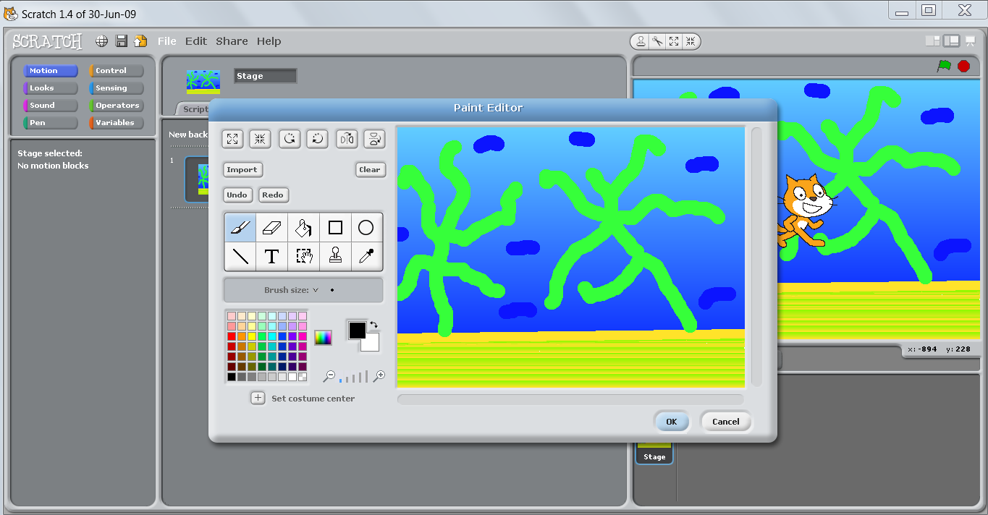This screenshot has width=988, height=515.
Task: Select the Line tool
Action: 240,256
